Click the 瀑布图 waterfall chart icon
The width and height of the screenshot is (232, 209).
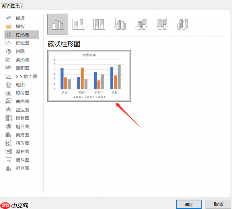tap(9, 152)
